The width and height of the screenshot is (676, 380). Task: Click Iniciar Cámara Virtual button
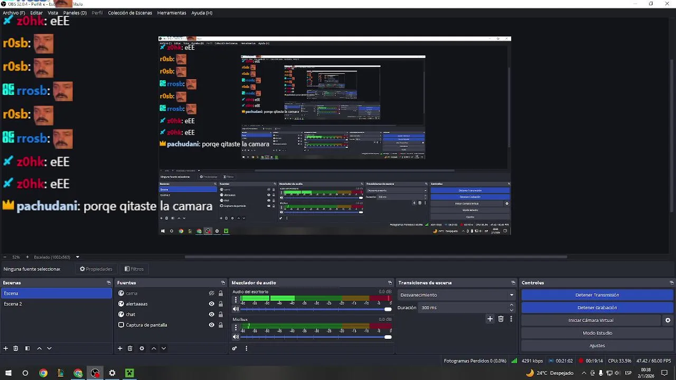coord(591,320)
